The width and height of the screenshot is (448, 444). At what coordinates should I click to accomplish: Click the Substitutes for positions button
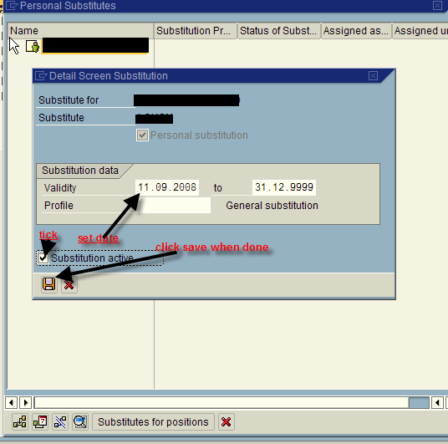click(x=153, y=422)
